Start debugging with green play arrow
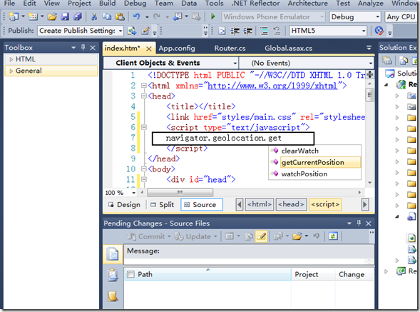Viewport: 420px width, 312px height. click(x=213, y=16)
